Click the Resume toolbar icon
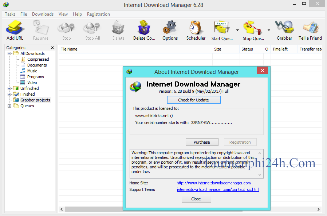 point(41,27)
